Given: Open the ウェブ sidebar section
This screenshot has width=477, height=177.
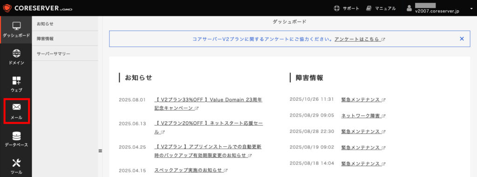Looking at the screenshot, I should (x=16, y=85).
